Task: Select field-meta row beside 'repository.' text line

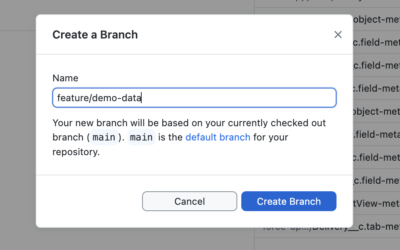Action: click(x=376, y=158)
